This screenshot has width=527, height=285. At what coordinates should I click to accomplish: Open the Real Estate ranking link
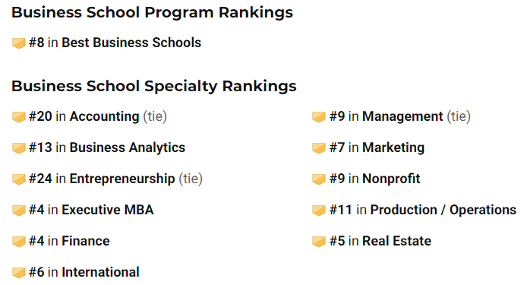click(x=396, y=241)
